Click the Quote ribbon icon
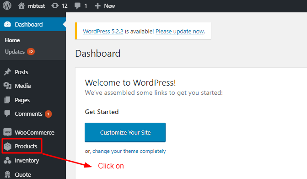Image resolution: width=307 pixels, height=179 pixels. point(7,174)
